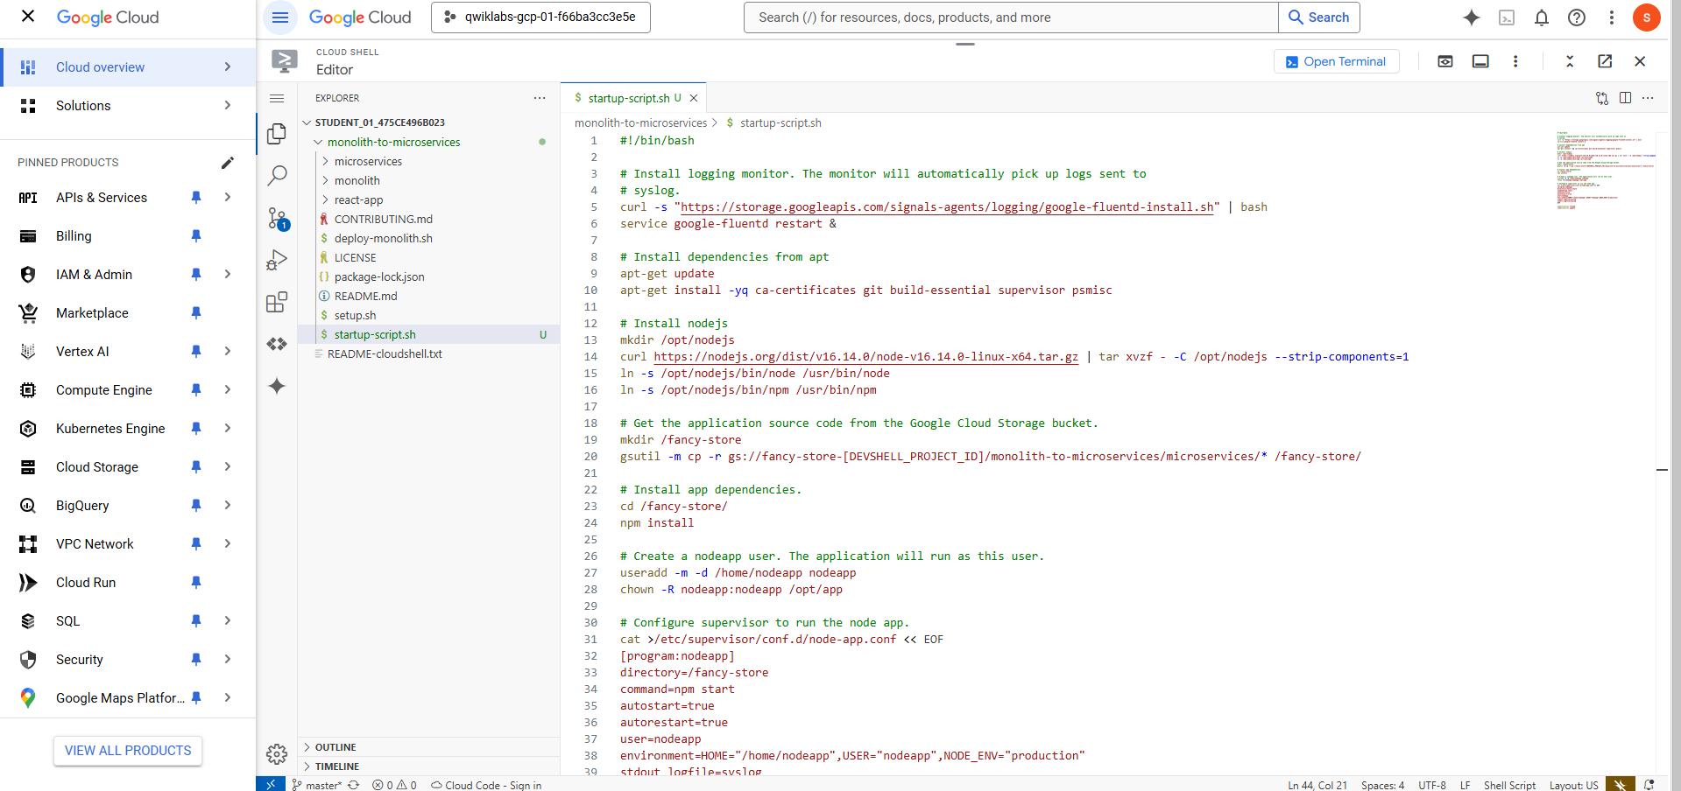Unpin Billing product

click(x=196, y=236)
